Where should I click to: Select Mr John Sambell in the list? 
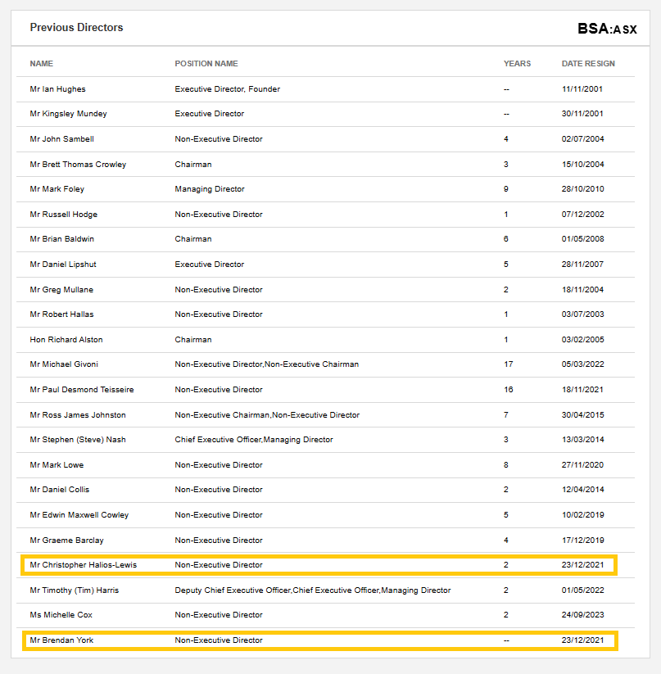[61, 139]
